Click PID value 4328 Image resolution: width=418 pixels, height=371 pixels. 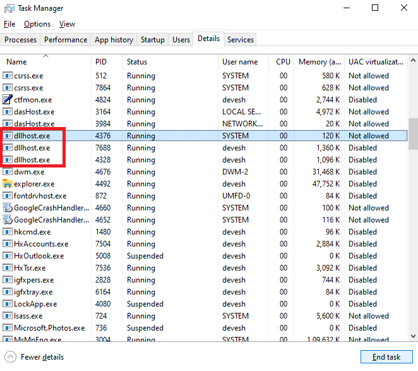coord(103,160)
